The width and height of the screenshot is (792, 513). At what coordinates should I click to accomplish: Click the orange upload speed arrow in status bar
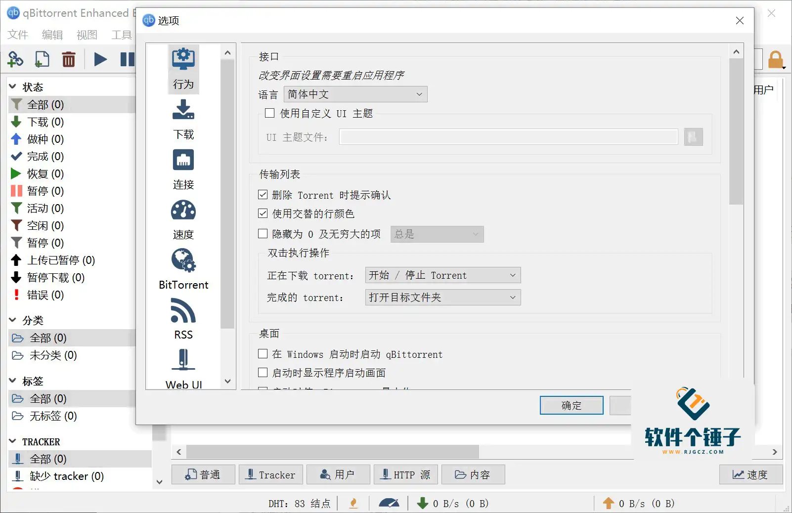[x=609, y=504]
